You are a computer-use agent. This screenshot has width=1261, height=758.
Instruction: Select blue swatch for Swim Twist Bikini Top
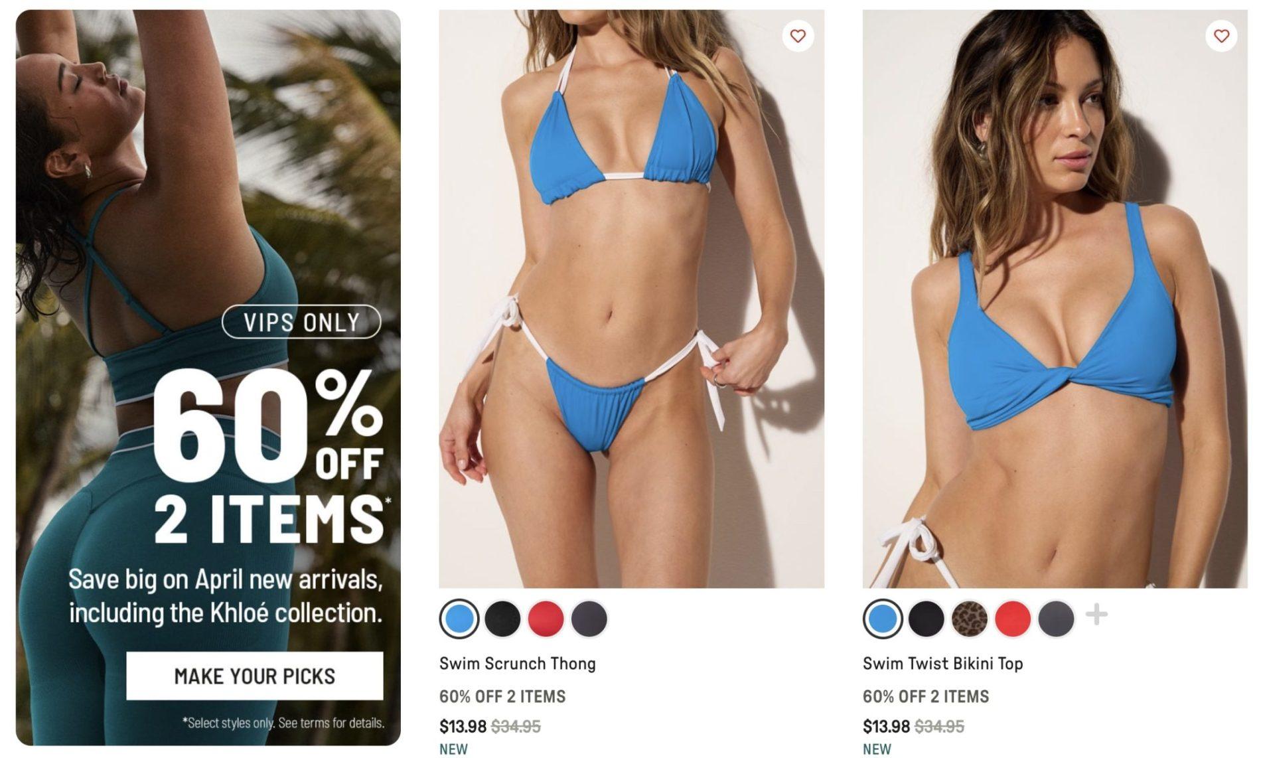[x=883, y=619]
